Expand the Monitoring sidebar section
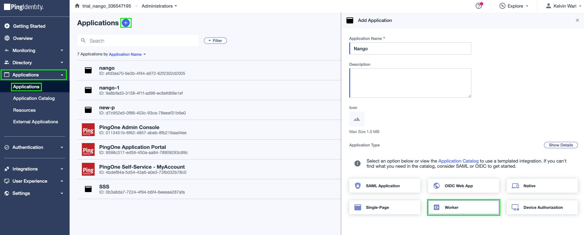The height and width of the screenshot is (235, 584). 34,51
